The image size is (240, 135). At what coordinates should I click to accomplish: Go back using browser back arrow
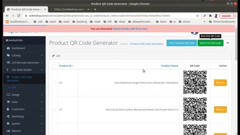7,16
